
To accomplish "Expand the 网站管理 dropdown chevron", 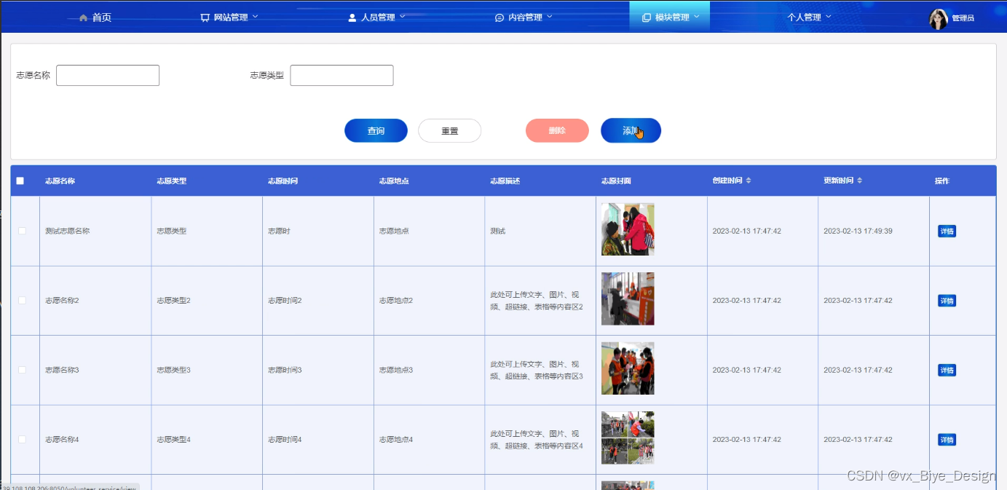I will [255, 16].
